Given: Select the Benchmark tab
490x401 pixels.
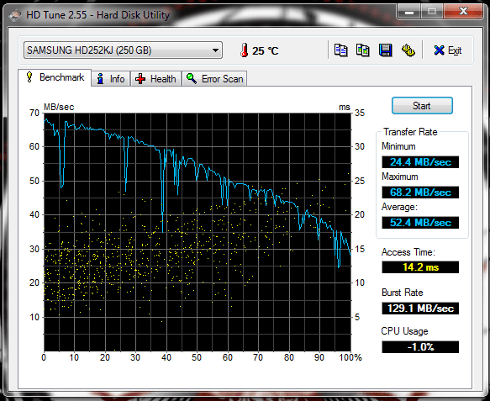Looking at the screenshot, I should click(x=55, y=77).
